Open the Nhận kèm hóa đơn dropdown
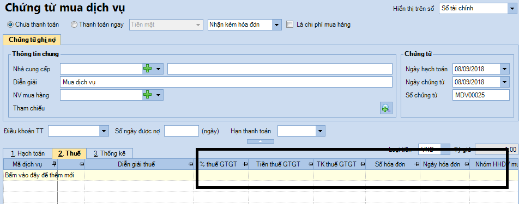Image resolution: width=519 pixels, height=204 pixels. point(277,24)
